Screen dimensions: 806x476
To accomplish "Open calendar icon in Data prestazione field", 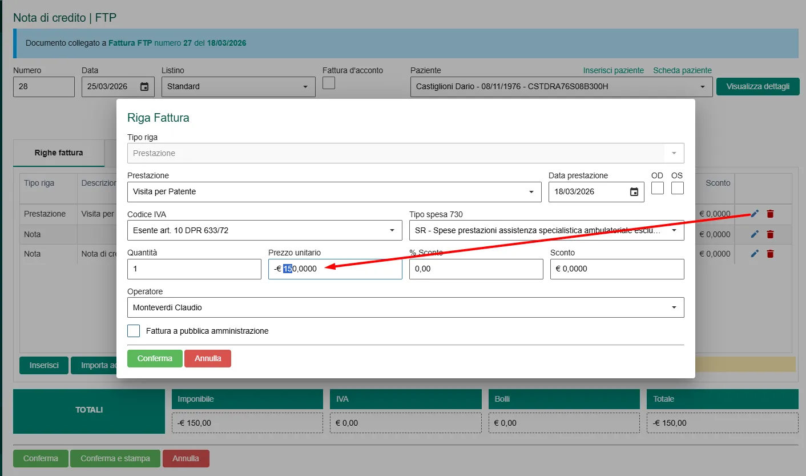I will 634,192.
